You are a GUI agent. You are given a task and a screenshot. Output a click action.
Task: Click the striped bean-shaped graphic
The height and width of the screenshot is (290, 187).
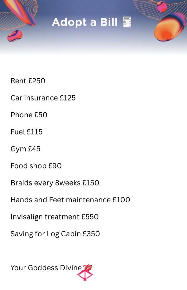click(15, 36)
